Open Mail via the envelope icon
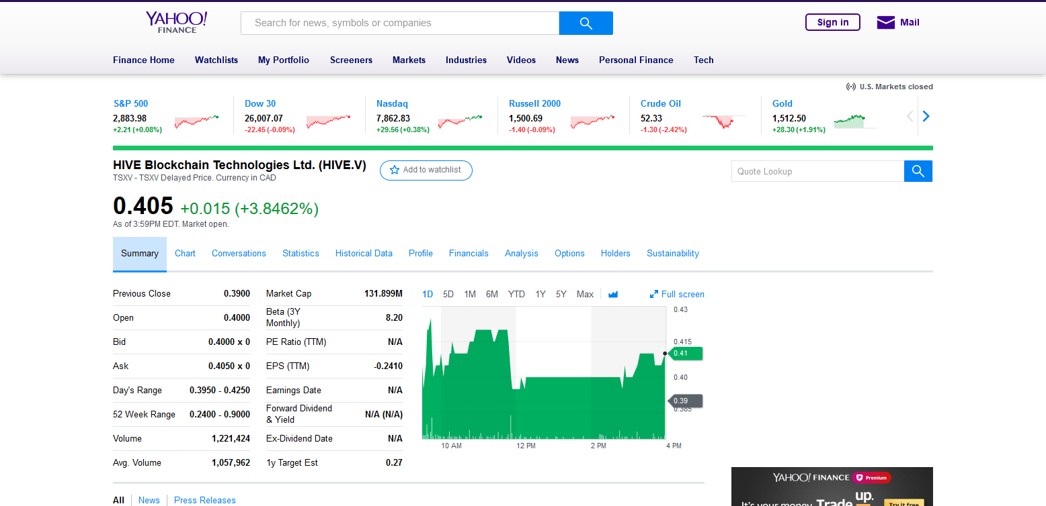Screen dimensions: 1046x506 point(885,23)
